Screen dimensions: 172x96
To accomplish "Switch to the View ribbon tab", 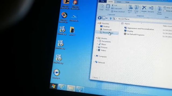I will [x=127, y=2].
